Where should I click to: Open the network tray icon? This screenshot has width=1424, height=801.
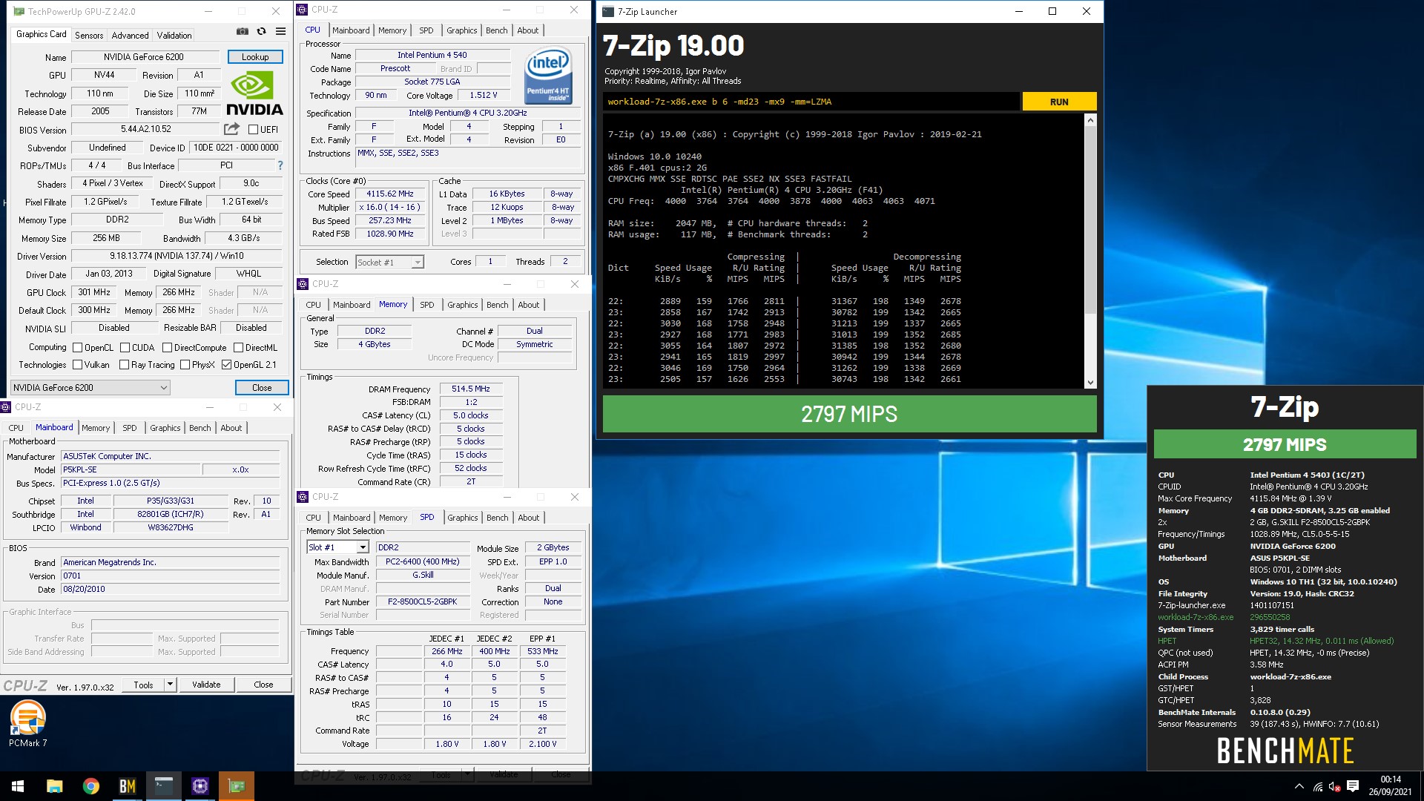click(x=1317, y=786)
